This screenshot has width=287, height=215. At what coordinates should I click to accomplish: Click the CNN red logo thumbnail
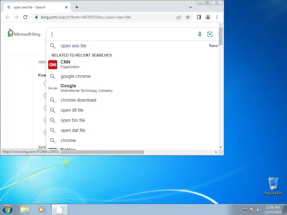click(x=53, y=65)
